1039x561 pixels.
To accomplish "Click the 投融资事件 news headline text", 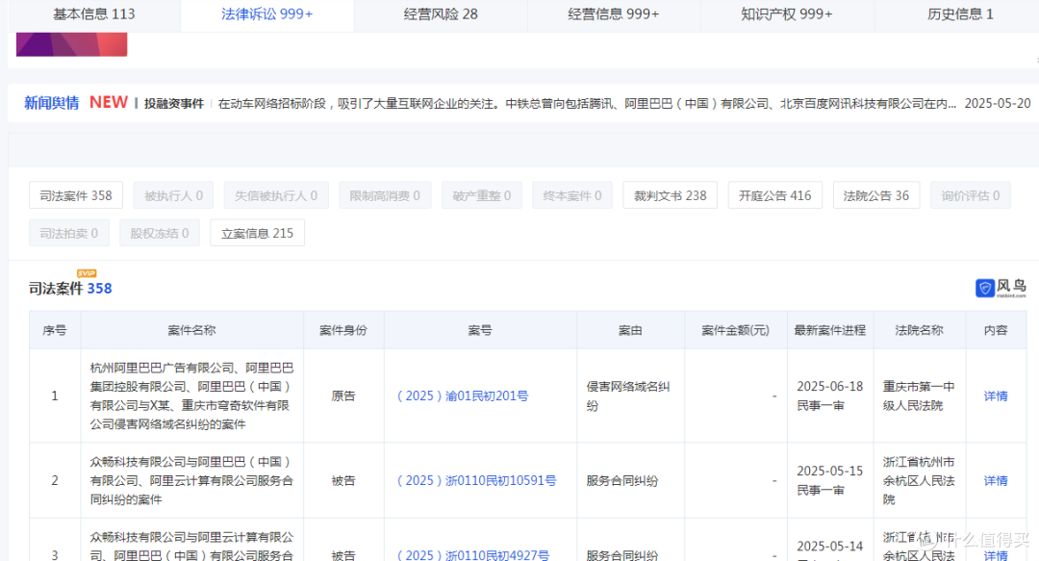I will click(173, 104).
